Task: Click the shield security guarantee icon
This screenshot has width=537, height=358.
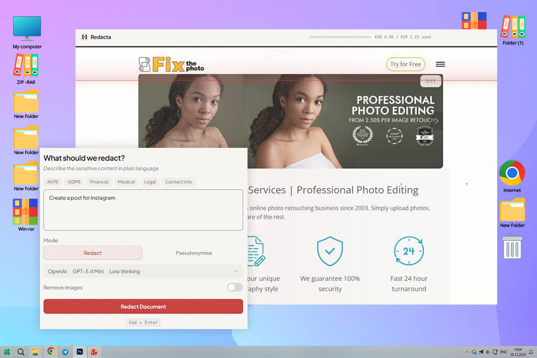Action: 330,251
